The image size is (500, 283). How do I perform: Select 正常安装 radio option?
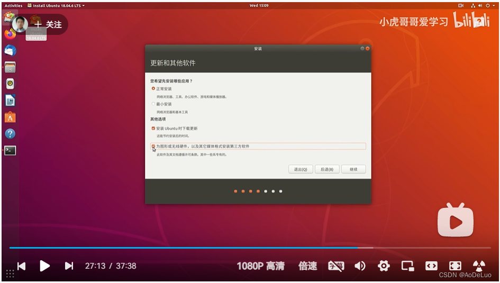tap(153, 88)
